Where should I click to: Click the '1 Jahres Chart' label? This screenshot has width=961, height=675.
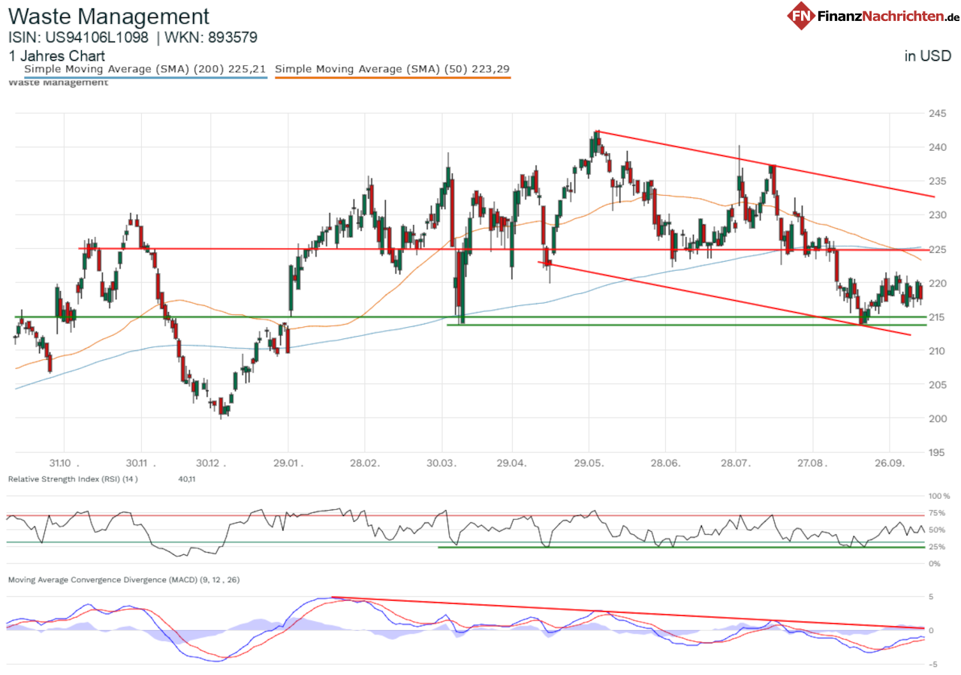(x=56, y=56)
